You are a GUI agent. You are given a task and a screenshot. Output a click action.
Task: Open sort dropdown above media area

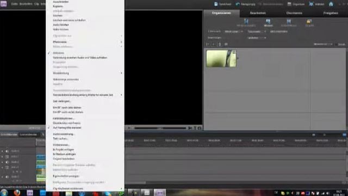(x=324, y=44)
